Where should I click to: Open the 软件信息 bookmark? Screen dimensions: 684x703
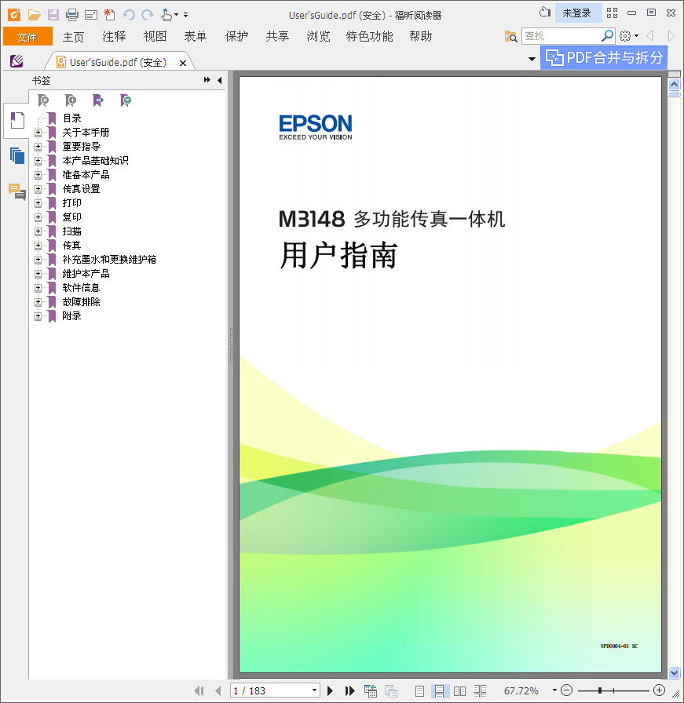(81, 288)
